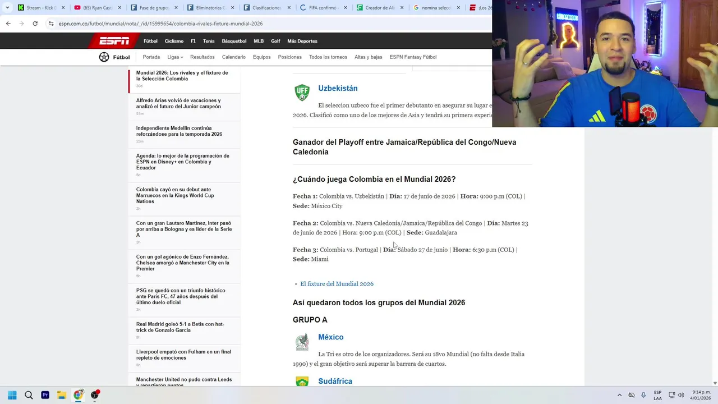The width and height of the screenshot is (718, 404).
Task: Open Golf in ESPN top menu
Action: click(275, 41)
